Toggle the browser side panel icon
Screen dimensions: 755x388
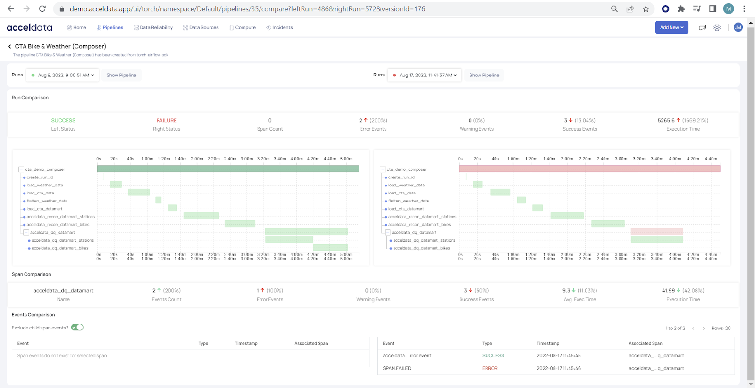pyautogui.click(x=713, y=9)
